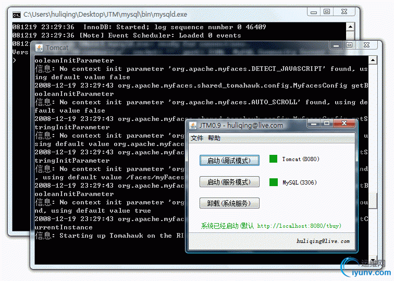Click the console icon in mysqld.exe title bar
The image size is (394, 281).
[17, 15]
